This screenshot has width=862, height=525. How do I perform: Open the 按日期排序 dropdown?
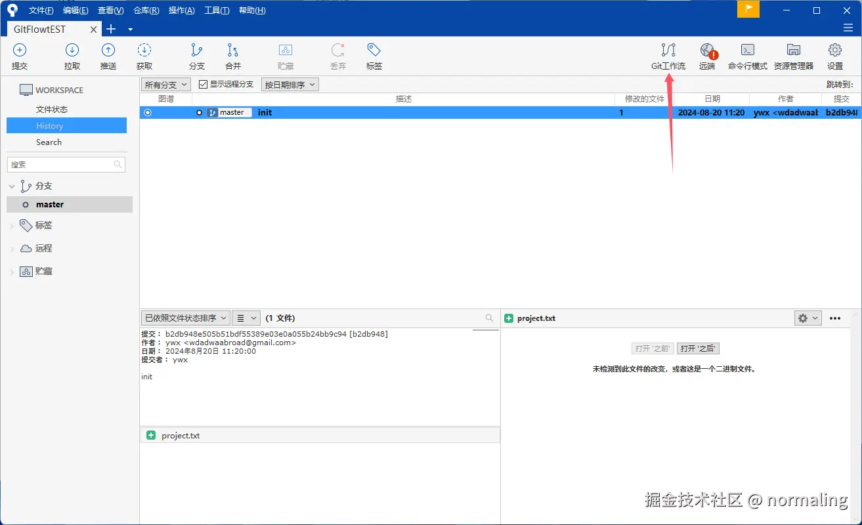(x=290, y=85)
